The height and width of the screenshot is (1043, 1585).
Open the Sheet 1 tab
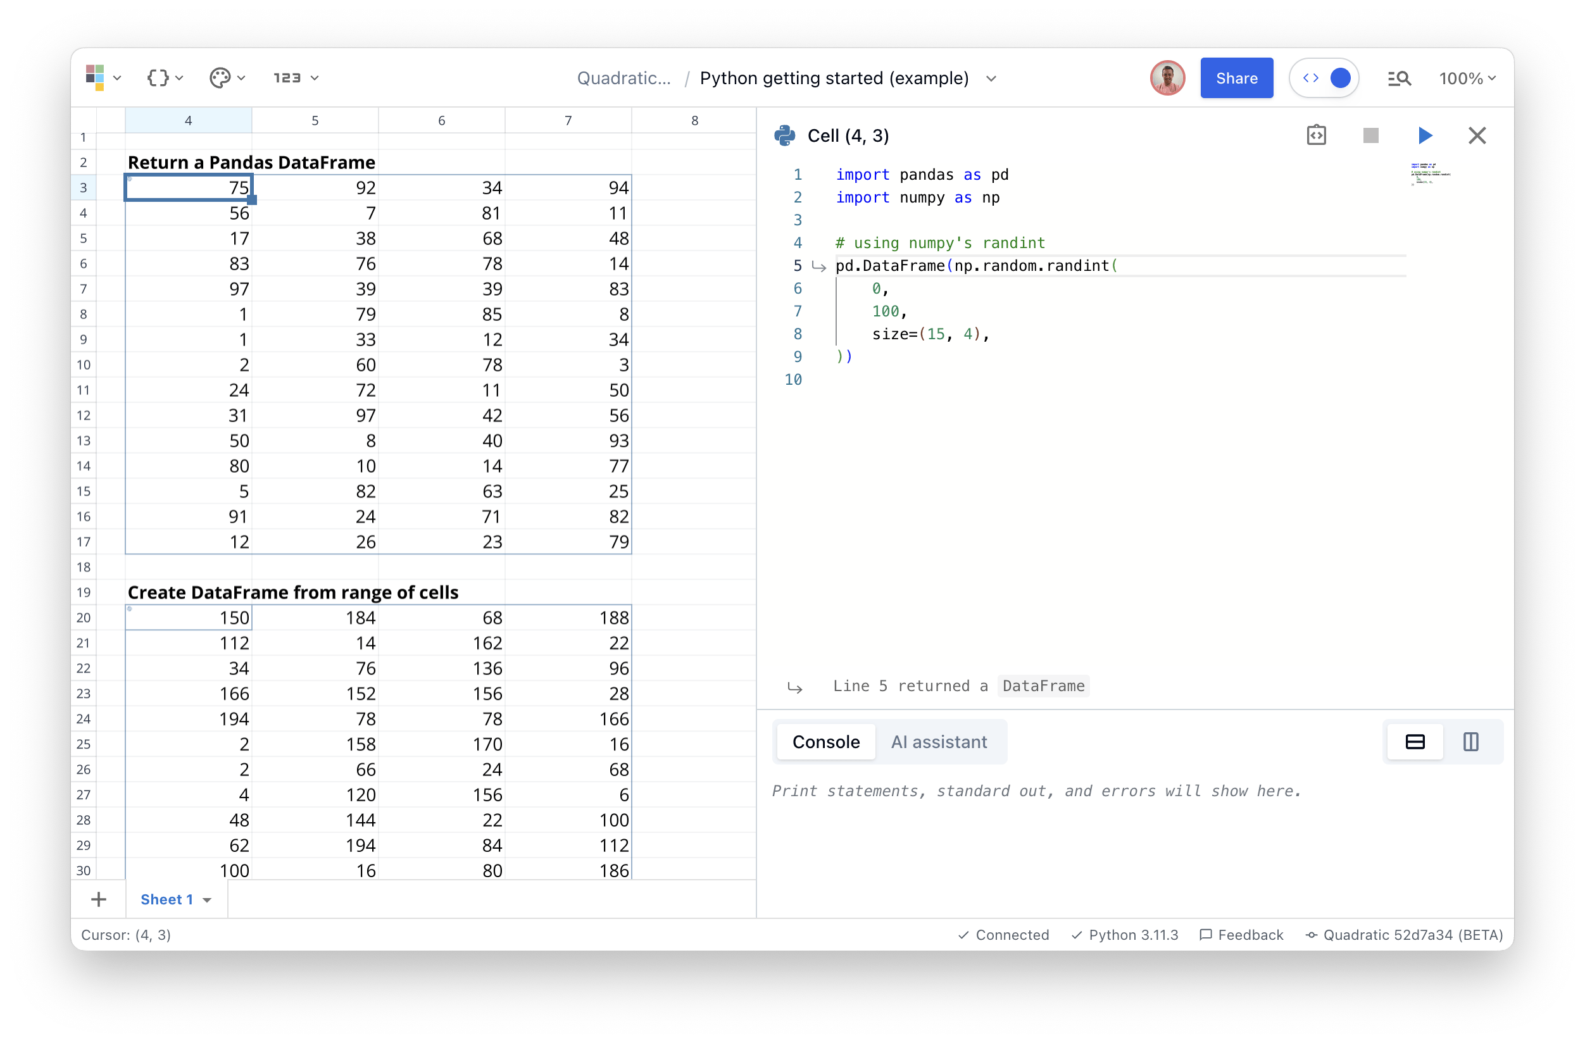[x=167, y=899]
